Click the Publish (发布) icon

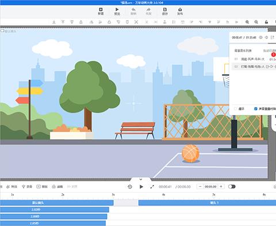pyautogui.click(x=180, y=10)
